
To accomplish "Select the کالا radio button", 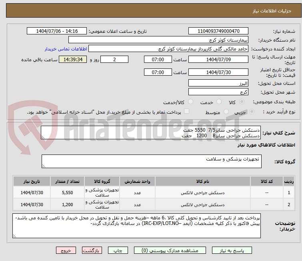I will coord(242,102).
